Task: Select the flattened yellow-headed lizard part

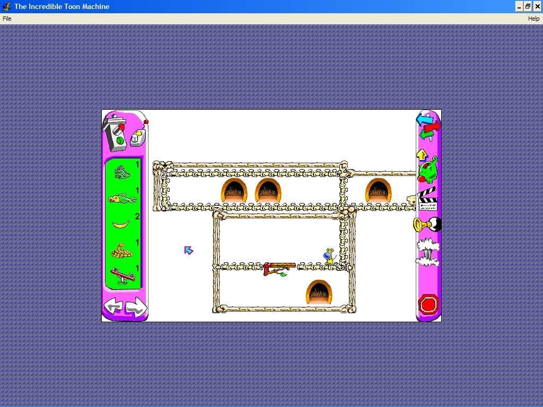Action: pos(122,199)
